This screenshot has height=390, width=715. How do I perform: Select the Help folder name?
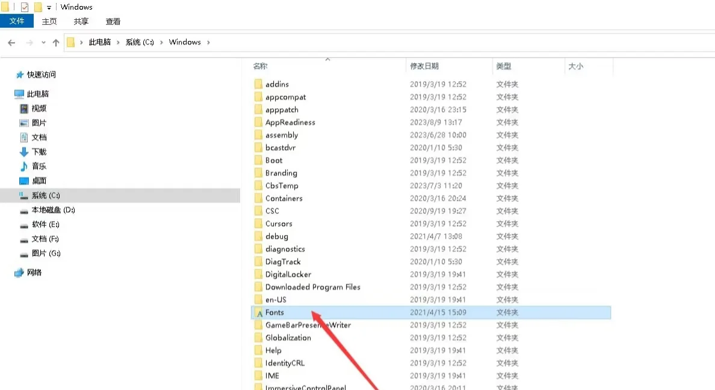(274, 350)
